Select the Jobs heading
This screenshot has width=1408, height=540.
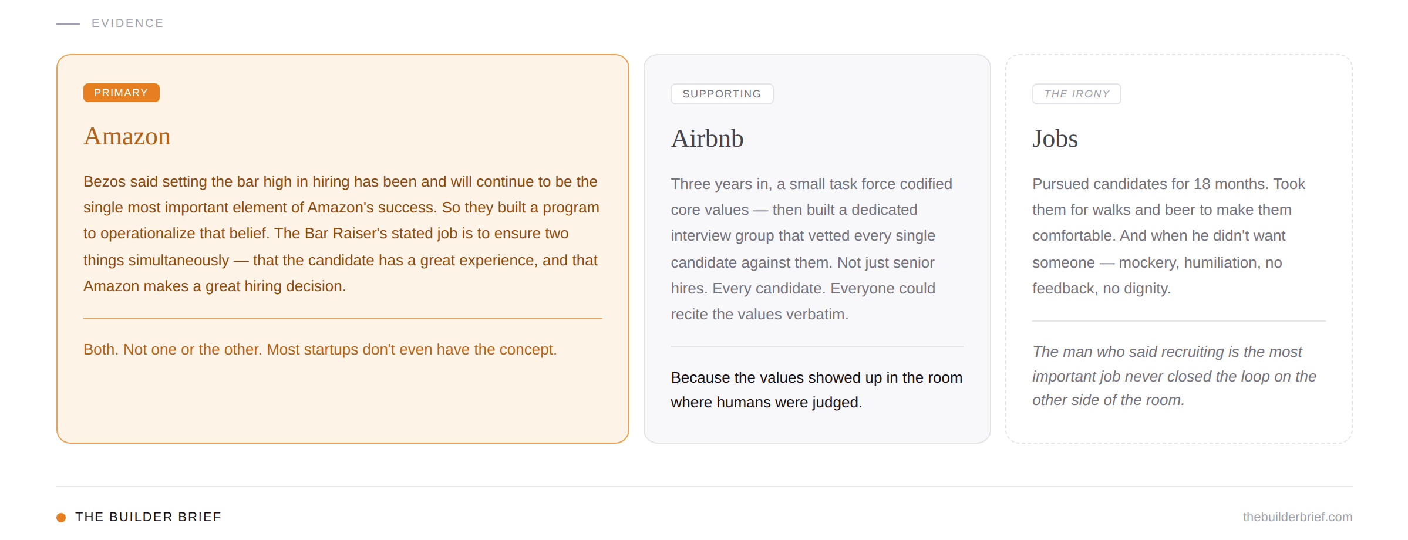coord(1055,139)
